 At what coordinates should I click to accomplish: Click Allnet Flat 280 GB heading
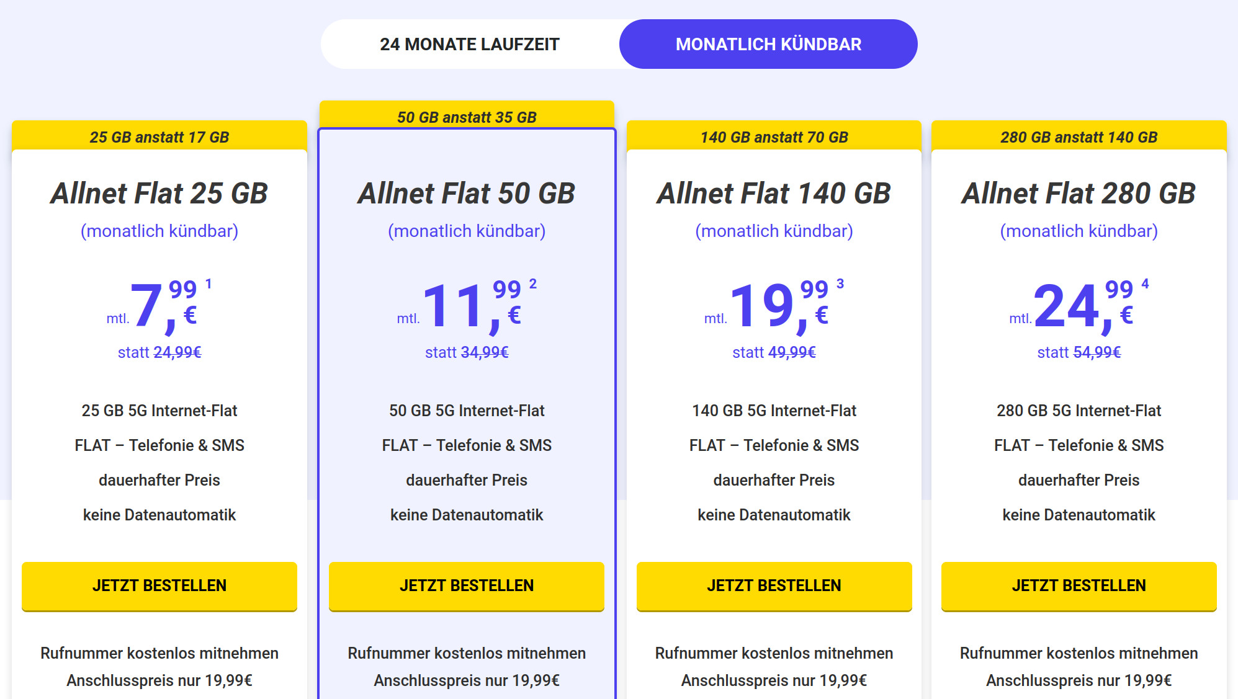tap(1079, 194)
